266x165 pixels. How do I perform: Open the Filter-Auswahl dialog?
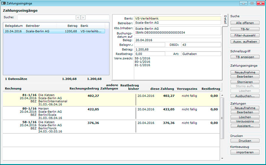(245, 35)
